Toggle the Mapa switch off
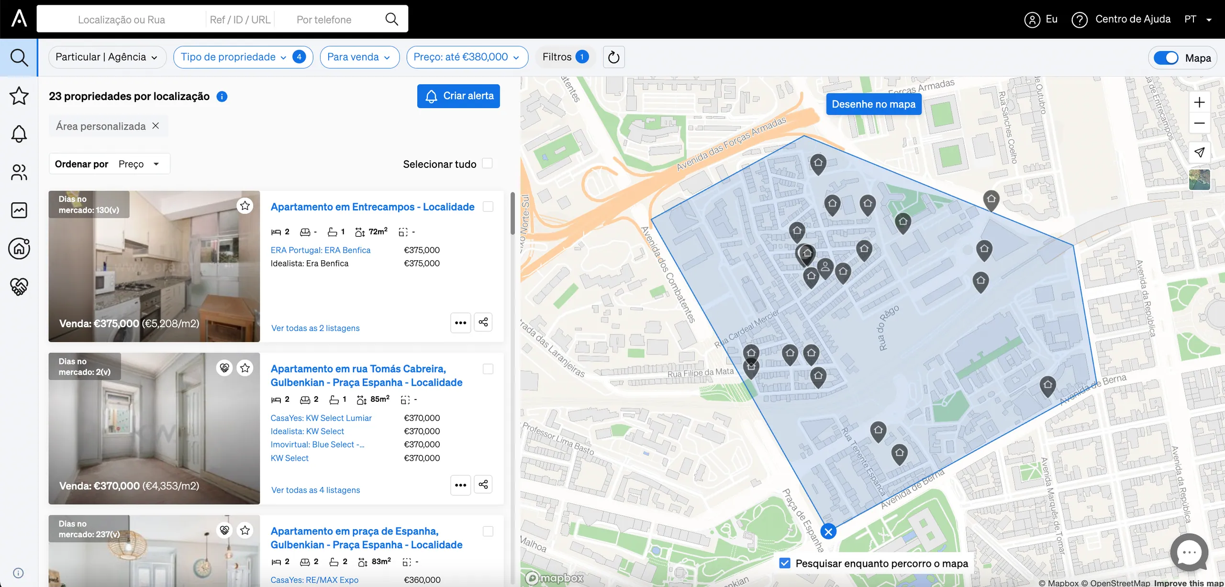The width and height of the screenshot is (1225, 587). tap(1166, 58)
